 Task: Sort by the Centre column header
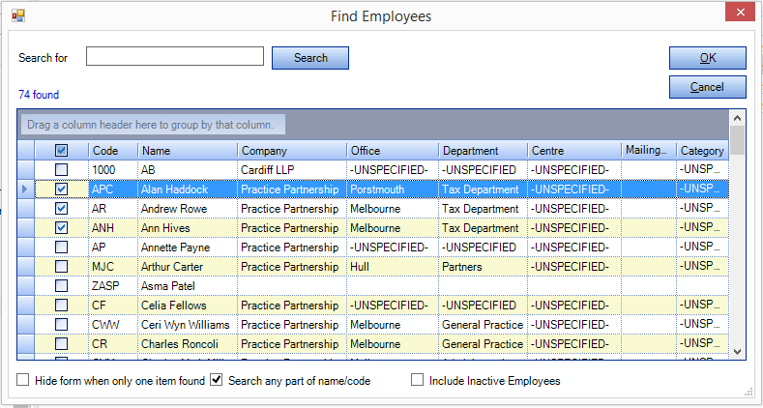tap(574, 151)
